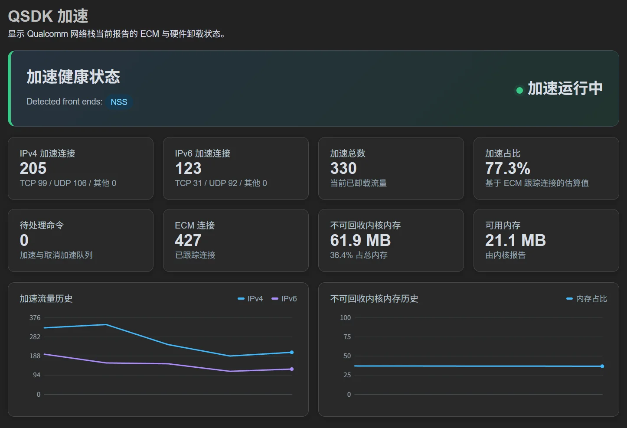
Task: Click the 加速与取消加速队列 caption
Action: pyautogui.click(x=56, y=255)
